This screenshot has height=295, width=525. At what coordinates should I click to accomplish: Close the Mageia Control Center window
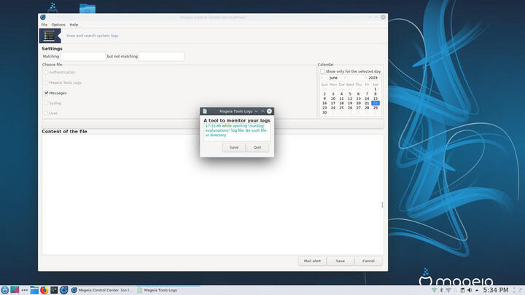(383, 17)
